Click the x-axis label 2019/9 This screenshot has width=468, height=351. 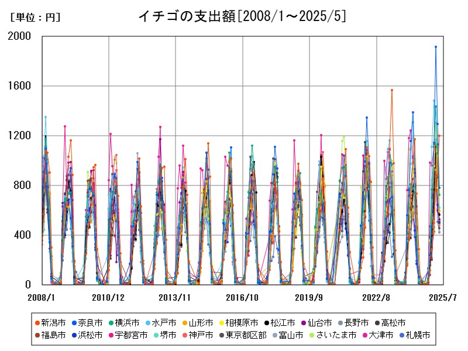[x=309, y=298]
